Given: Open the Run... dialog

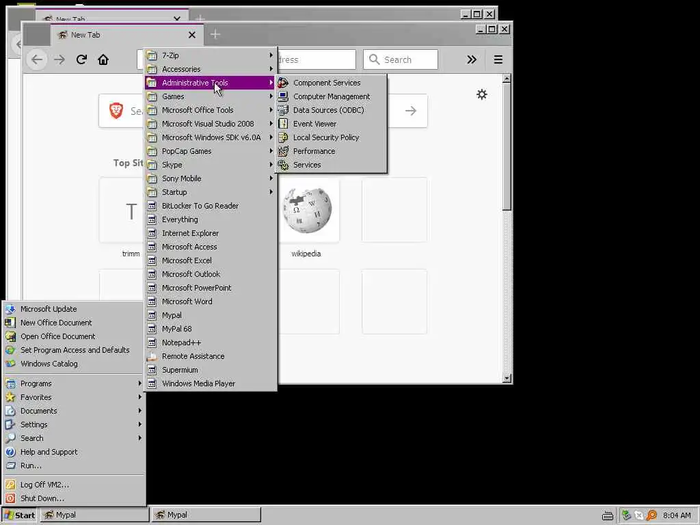Looking at the screenshot, I should pyautogui.click(x=74, y=466).
